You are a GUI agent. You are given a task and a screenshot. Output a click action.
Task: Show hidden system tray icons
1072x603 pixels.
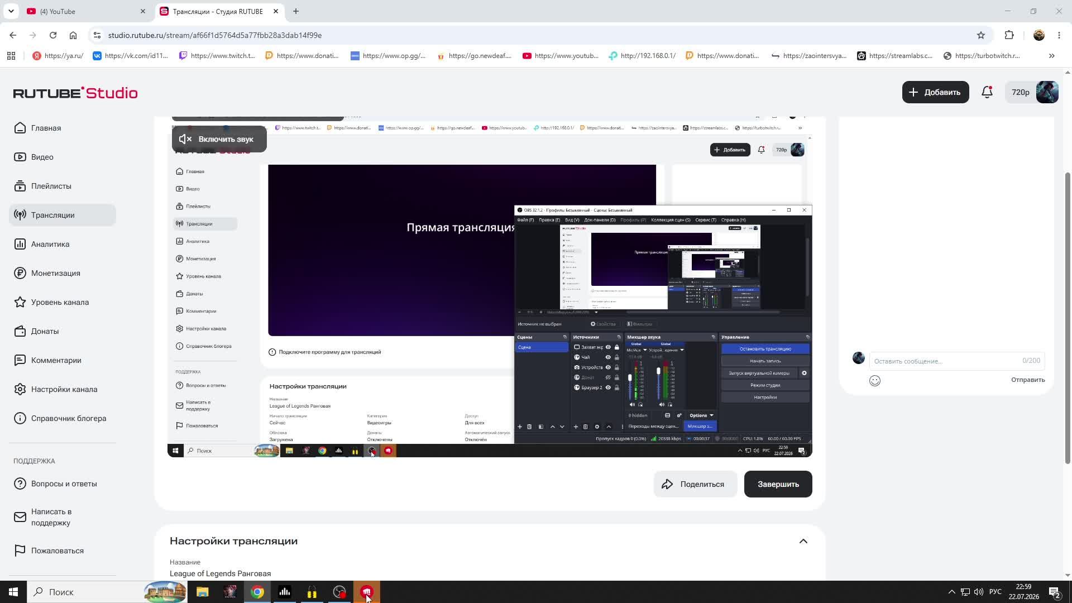[951, 592]
